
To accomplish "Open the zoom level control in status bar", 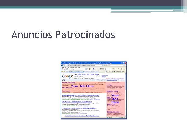I will pos(122,118).
